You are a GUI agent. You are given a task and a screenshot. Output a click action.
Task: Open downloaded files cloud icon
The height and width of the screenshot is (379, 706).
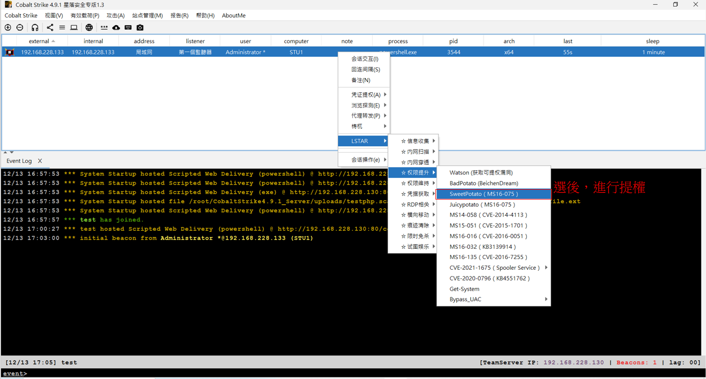[116, 28]
